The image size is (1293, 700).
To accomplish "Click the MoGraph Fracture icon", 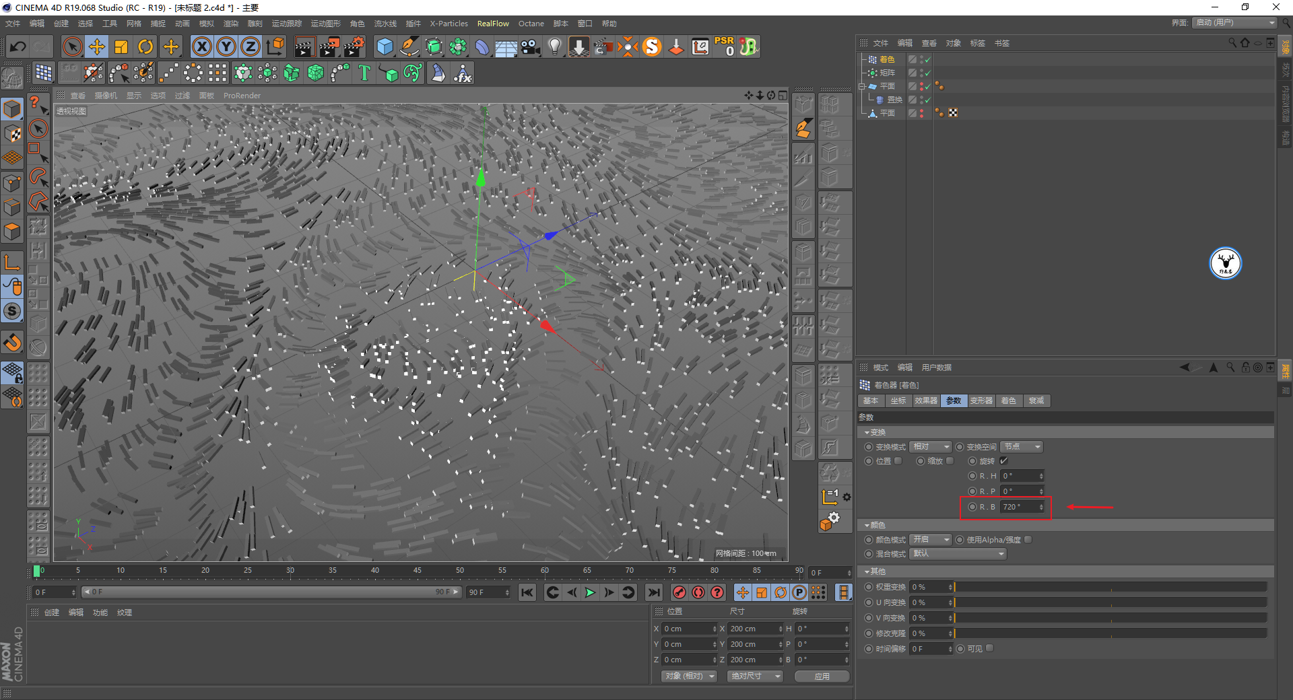I will [x=292, y=73].
